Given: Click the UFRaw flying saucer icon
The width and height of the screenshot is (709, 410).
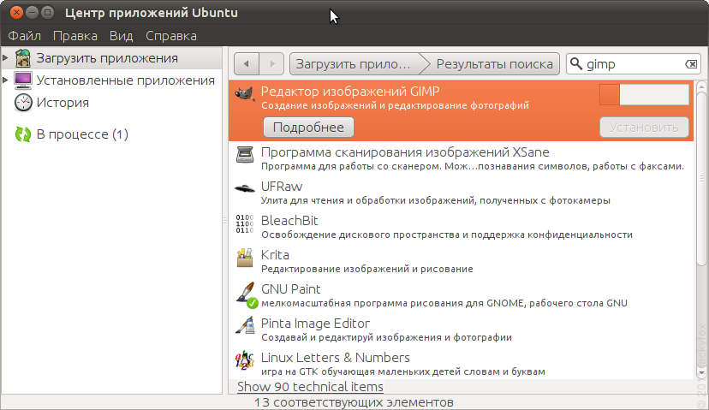Looking at the screenshot, I should click(x=245, y=188).
